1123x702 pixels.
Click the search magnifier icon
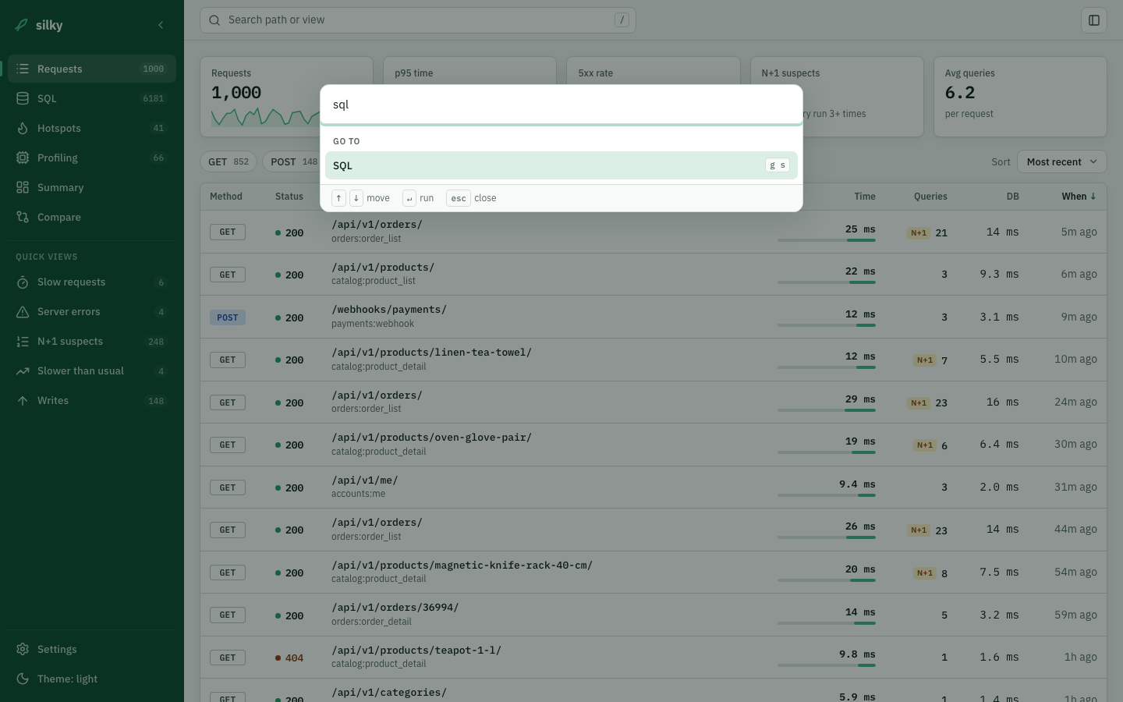pyautogui.click(x=214, y=20)
